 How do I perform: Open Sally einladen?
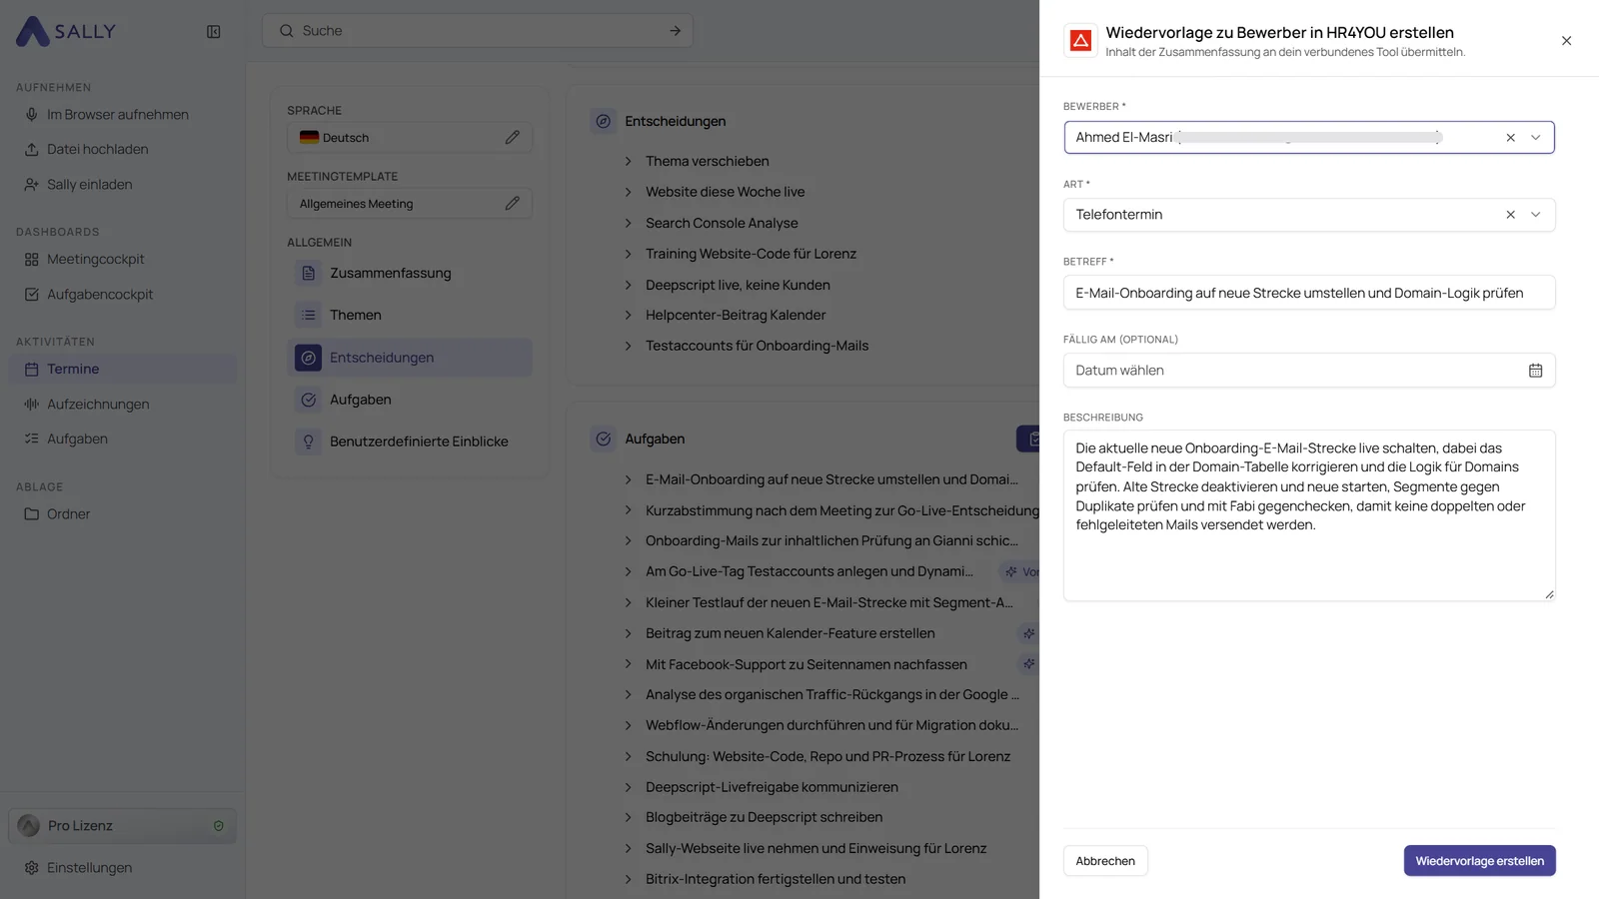89,185
